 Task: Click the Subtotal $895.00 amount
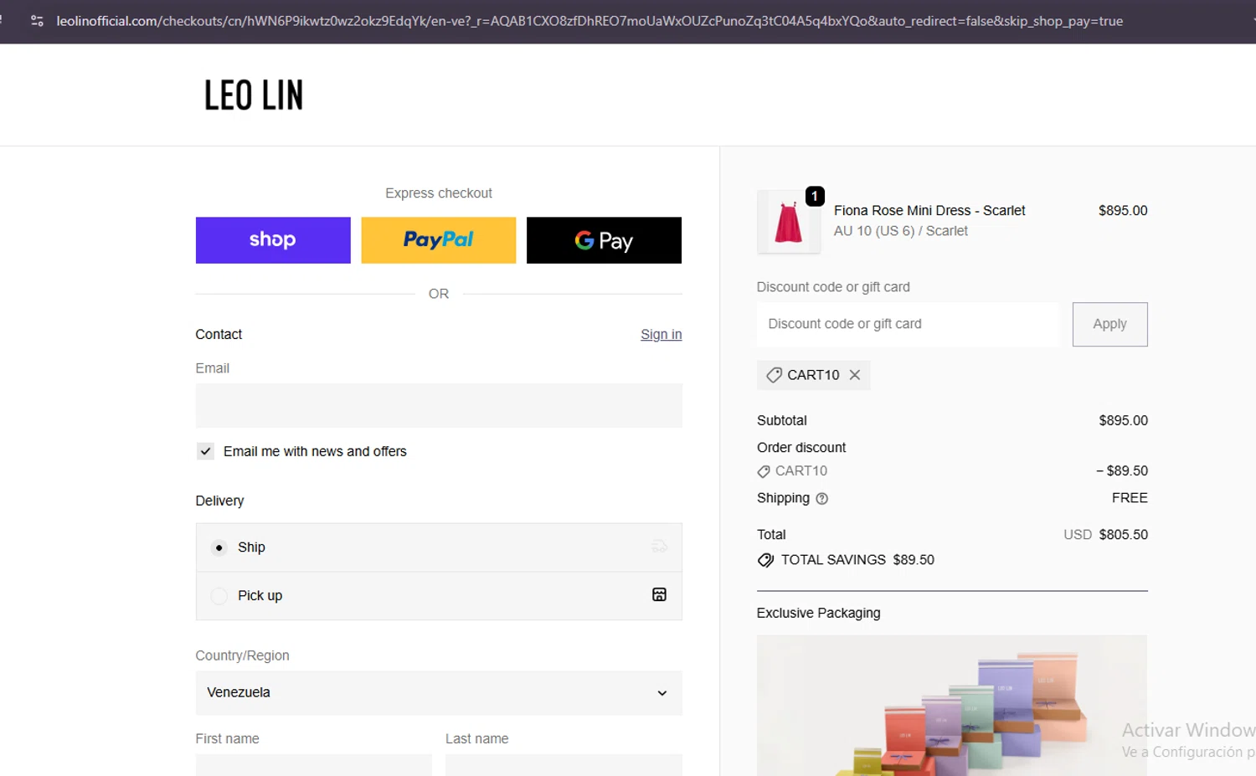pyautogui.click(x=1124, y=421)
